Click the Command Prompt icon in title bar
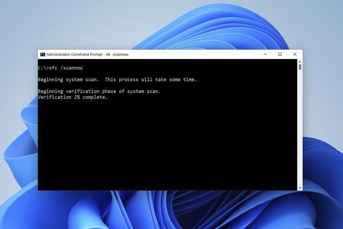 [43, 54]
